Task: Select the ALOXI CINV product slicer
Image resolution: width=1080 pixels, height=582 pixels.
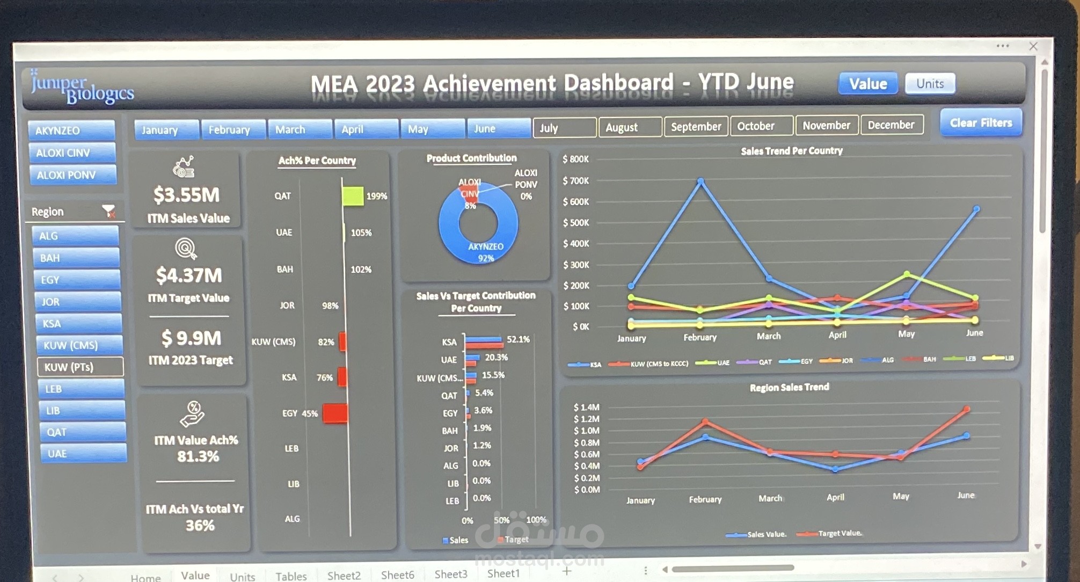Action: coord(72,153)
